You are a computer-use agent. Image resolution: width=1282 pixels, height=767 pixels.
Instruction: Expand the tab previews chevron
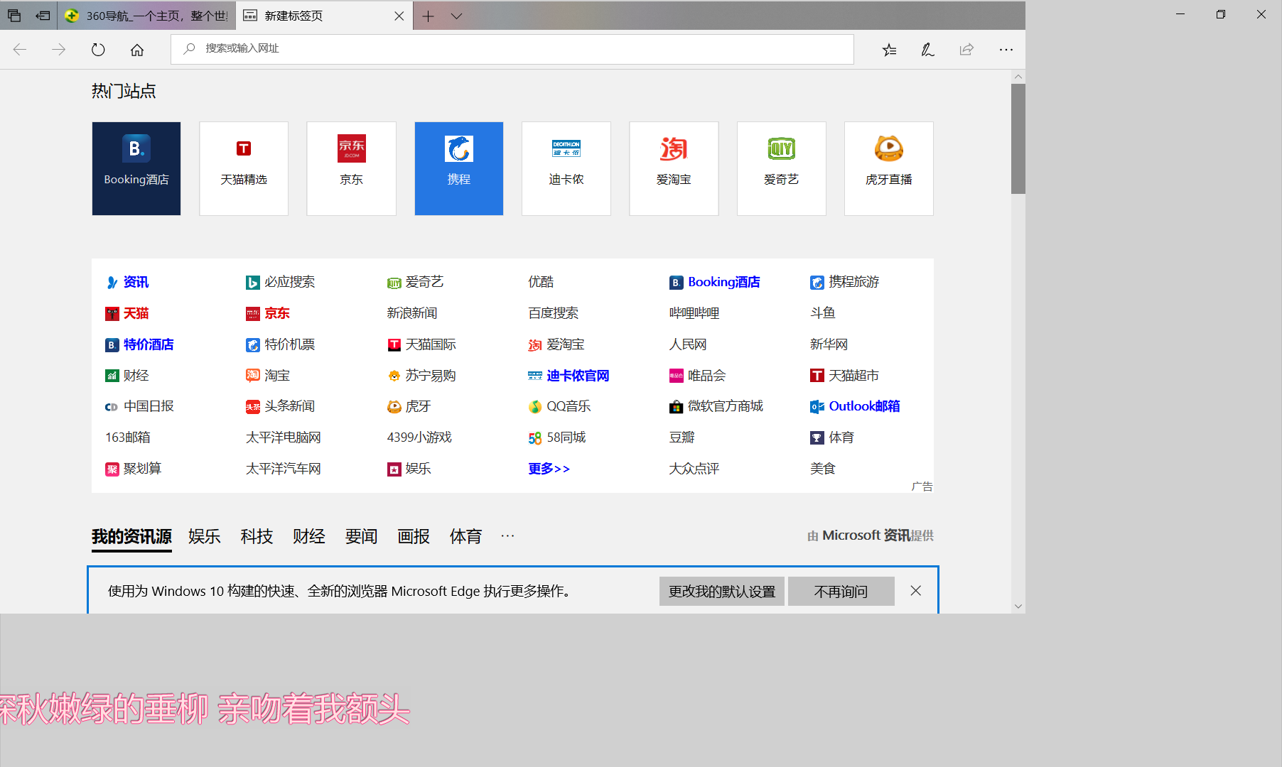pos(456,16)
